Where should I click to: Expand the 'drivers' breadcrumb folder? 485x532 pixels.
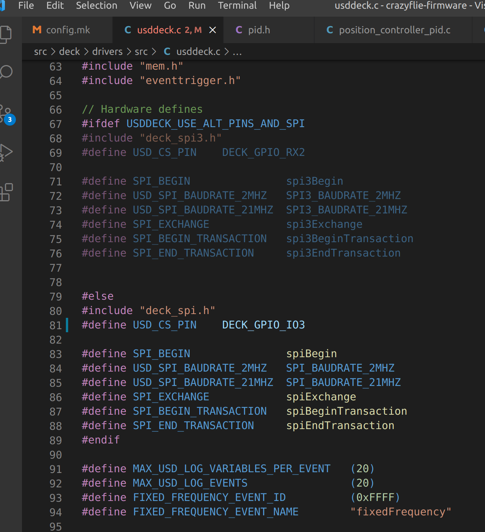(108, 51)
